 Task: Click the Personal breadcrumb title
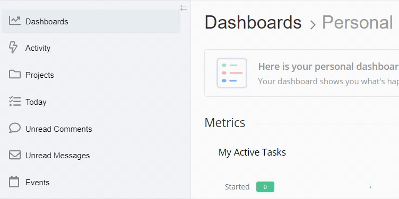pos(358,22)
